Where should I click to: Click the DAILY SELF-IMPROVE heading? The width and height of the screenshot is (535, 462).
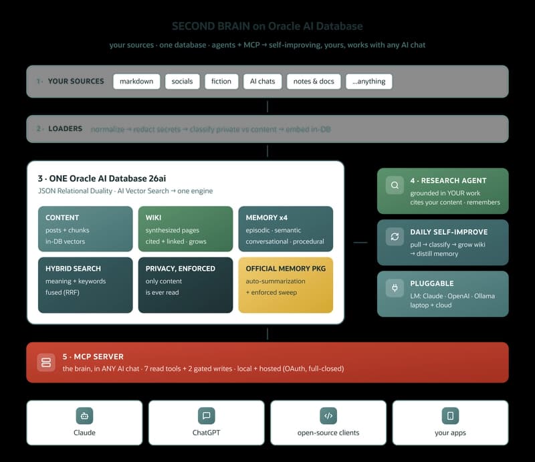click(x=449, y=232)
